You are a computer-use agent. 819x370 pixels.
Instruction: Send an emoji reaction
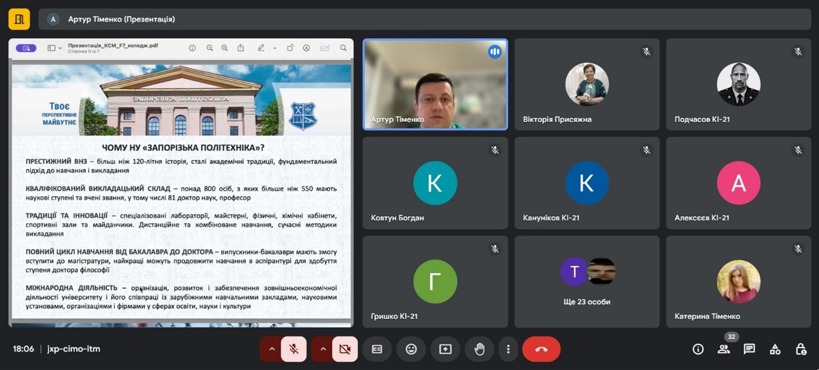click(411, 349)
